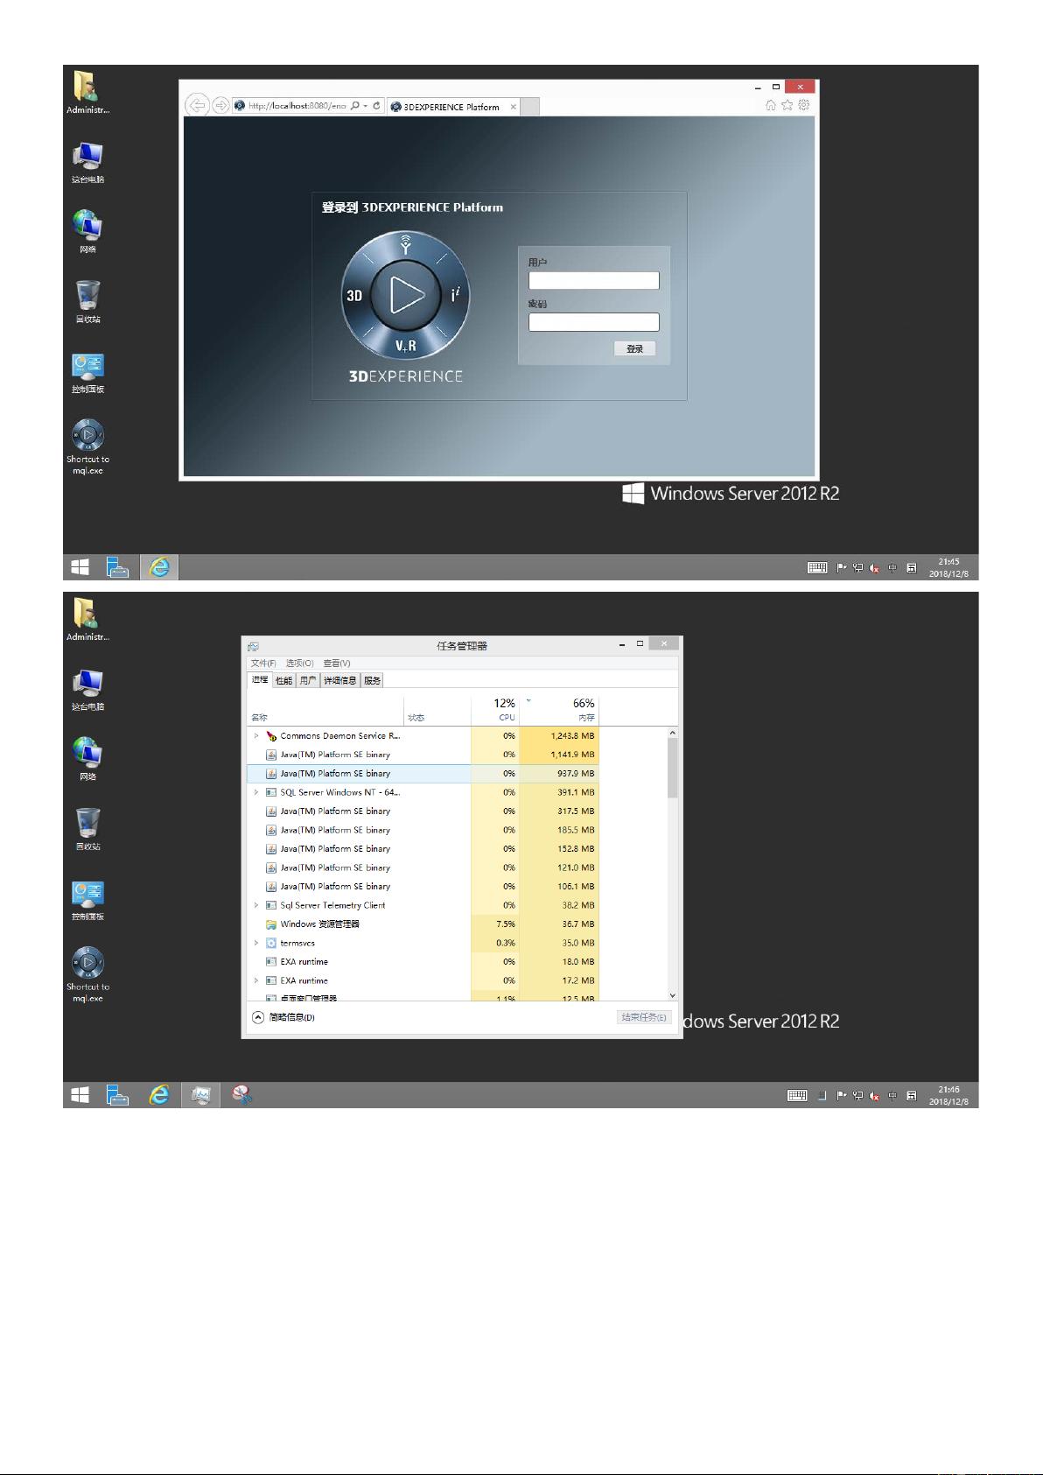
Task: Open Server Manager on the 21:45 taskbar
Action: click(x=117, y=567)
